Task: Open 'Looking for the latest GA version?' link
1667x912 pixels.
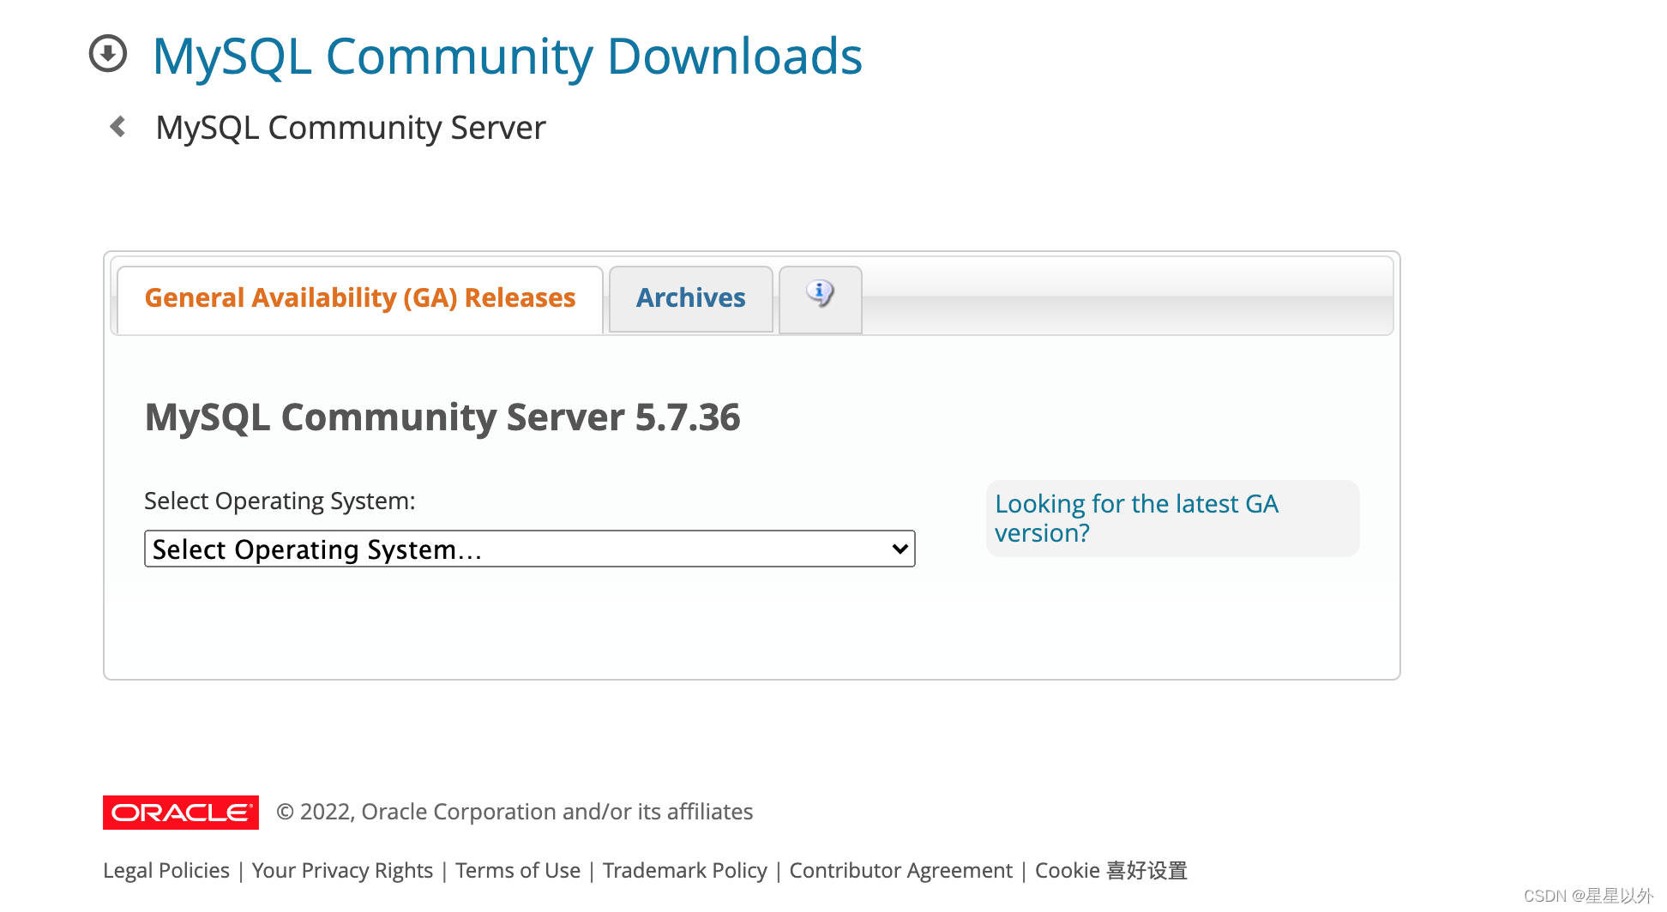Action: point(1136,518)
